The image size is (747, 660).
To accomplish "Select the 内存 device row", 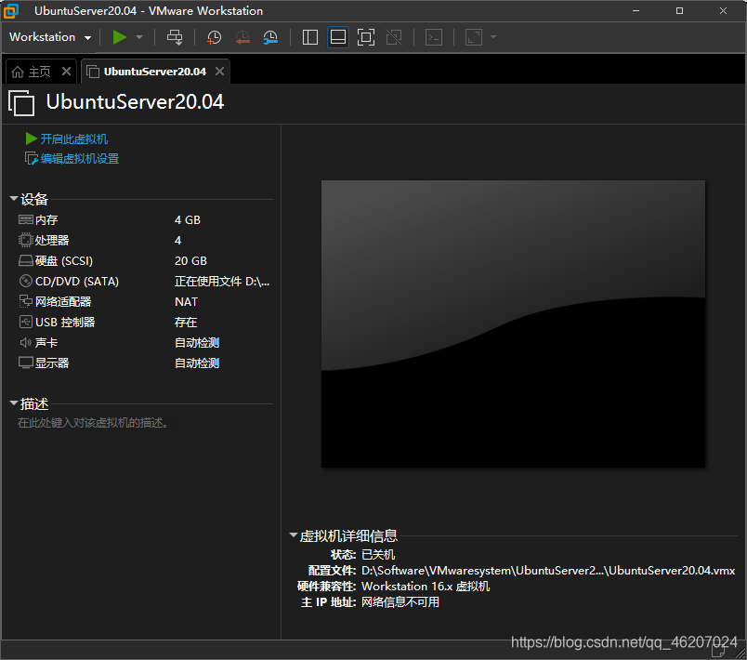I will pos(144,220).
